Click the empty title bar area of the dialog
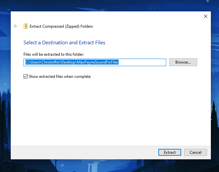 tap(108, 16)
